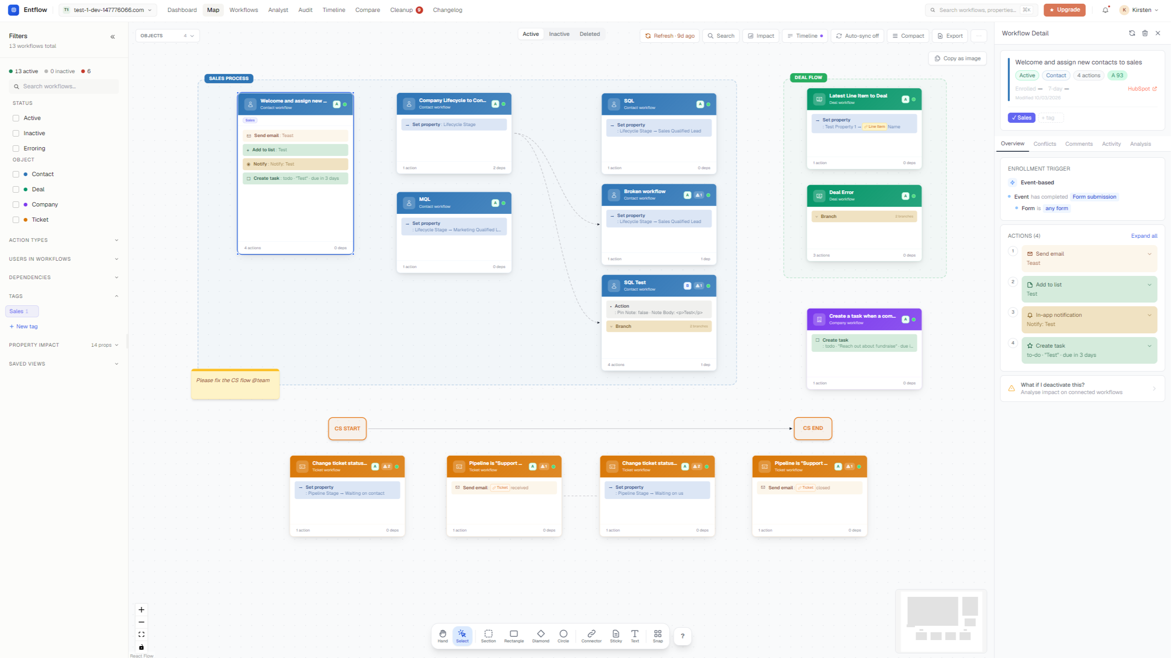Select the Hand tool

tap(442, 636)
